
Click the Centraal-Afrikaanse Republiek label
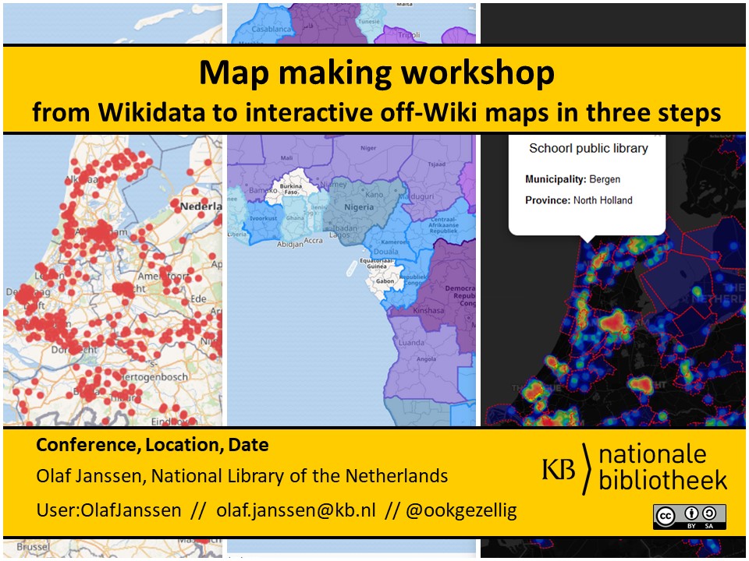[x=443, y=224]
